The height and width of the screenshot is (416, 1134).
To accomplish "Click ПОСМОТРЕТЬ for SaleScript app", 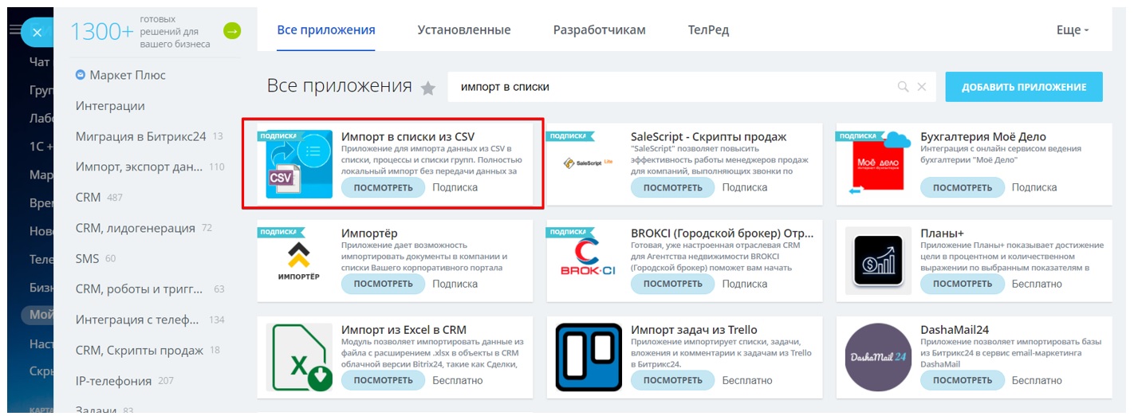I will (x=673, y=187).
